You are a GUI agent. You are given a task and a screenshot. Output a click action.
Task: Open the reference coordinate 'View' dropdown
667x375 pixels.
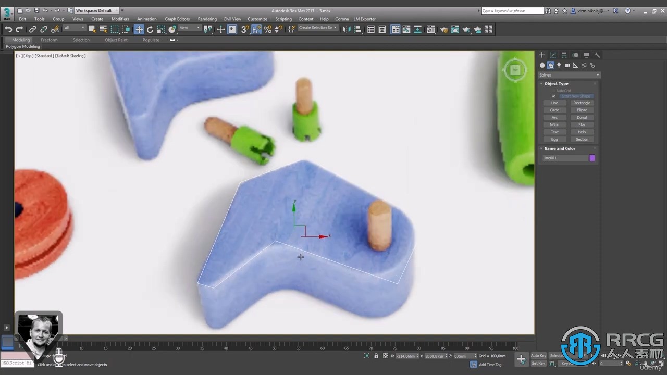[x=190, y=28]
